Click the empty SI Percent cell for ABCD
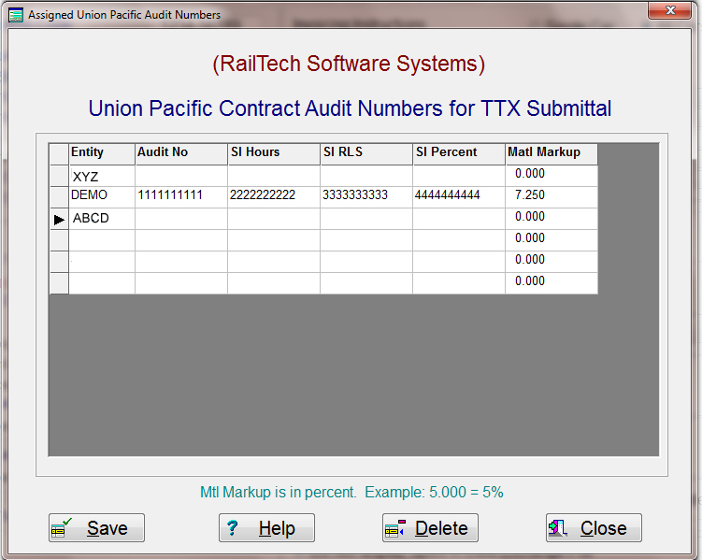 coord(459,219)
